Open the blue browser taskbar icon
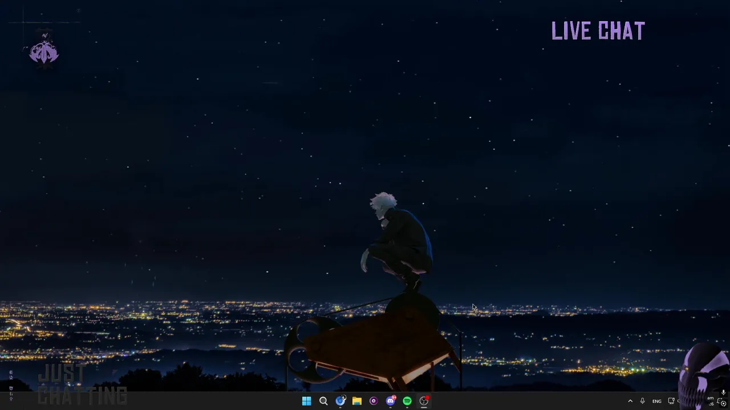This screenshot has width=730, height=410. [x=340, y=401]
